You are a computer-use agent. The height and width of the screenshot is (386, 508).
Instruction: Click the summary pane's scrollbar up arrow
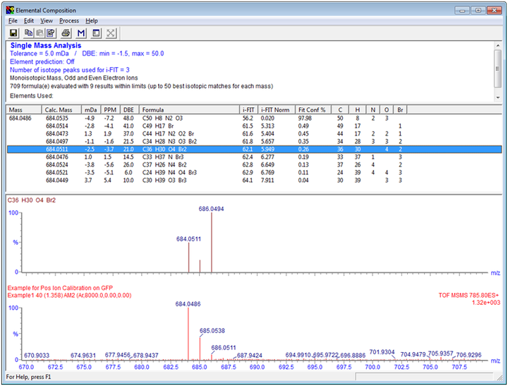click(x=497, y=44)
